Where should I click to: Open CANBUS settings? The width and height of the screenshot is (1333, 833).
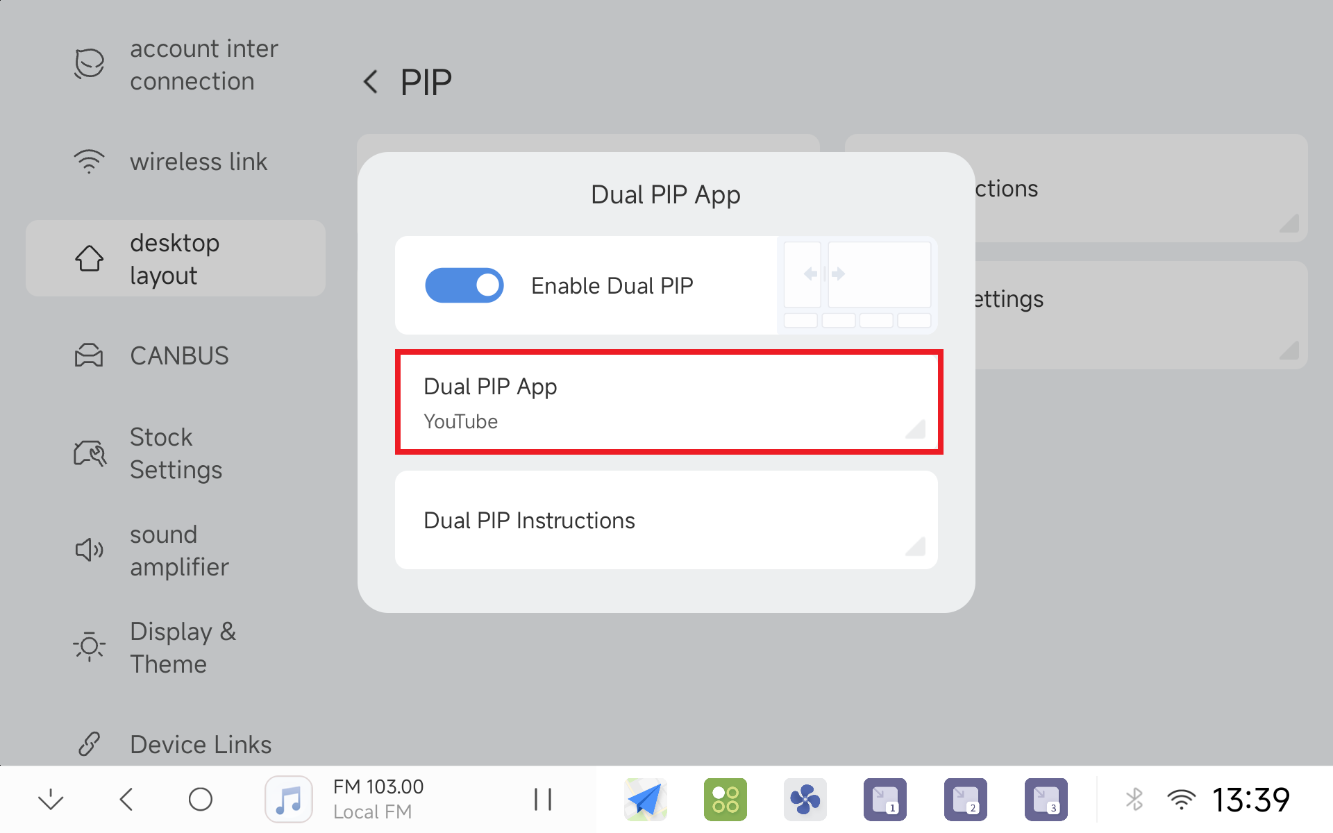[x=176, y=356]
